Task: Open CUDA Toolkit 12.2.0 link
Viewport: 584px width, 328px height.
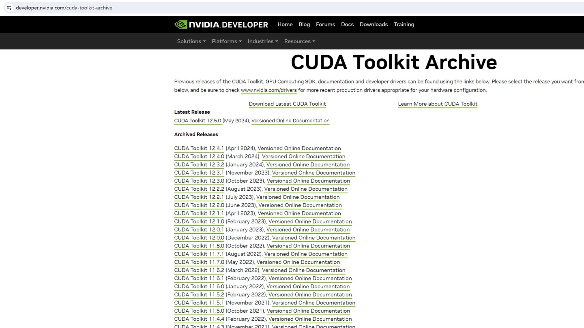Action: 199,205
